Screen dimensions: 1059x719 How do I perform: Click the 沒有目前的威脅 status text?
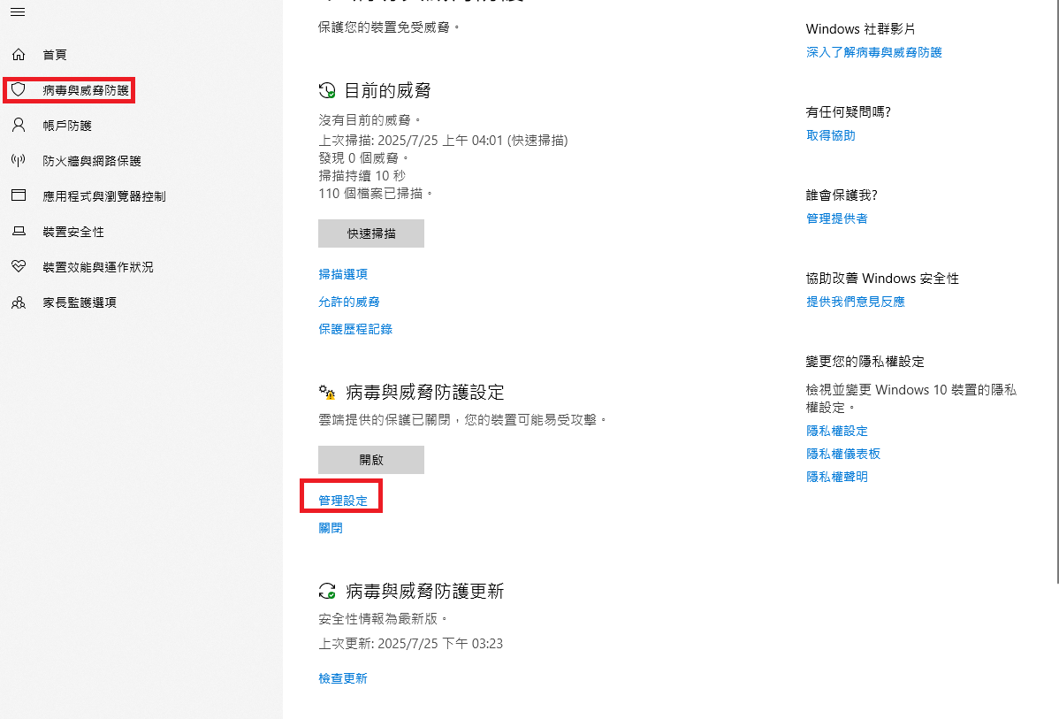370,120
